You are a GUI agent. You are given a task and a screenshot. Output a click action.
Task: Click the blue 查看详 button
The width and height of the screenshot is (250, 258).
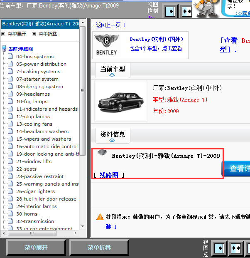tap(236, 169)
